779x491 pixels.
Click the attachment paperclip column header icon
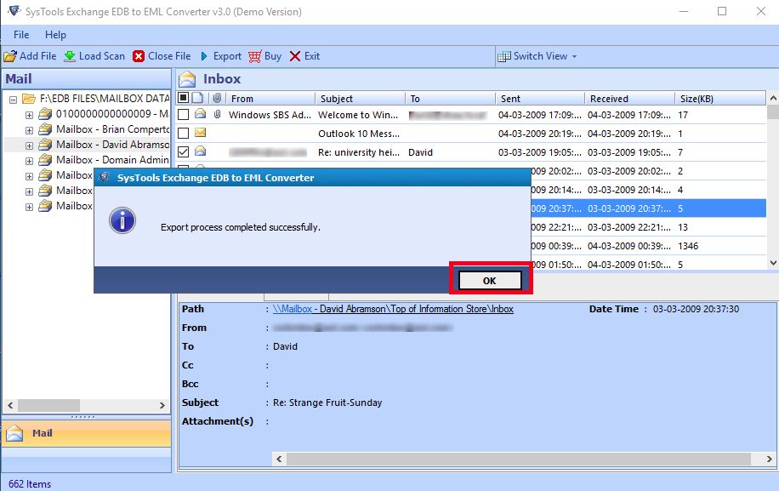coord(217,98)
